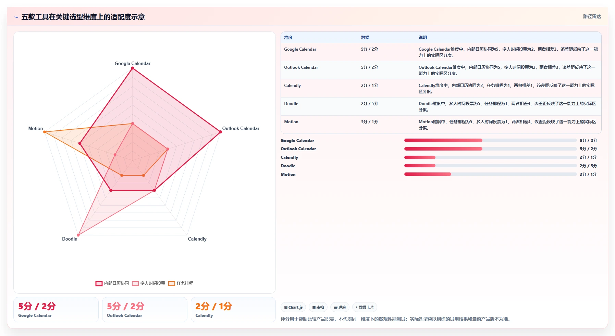
Task: Click the Outlook Calendar radar axis label
Action: [x=241, y=128]
